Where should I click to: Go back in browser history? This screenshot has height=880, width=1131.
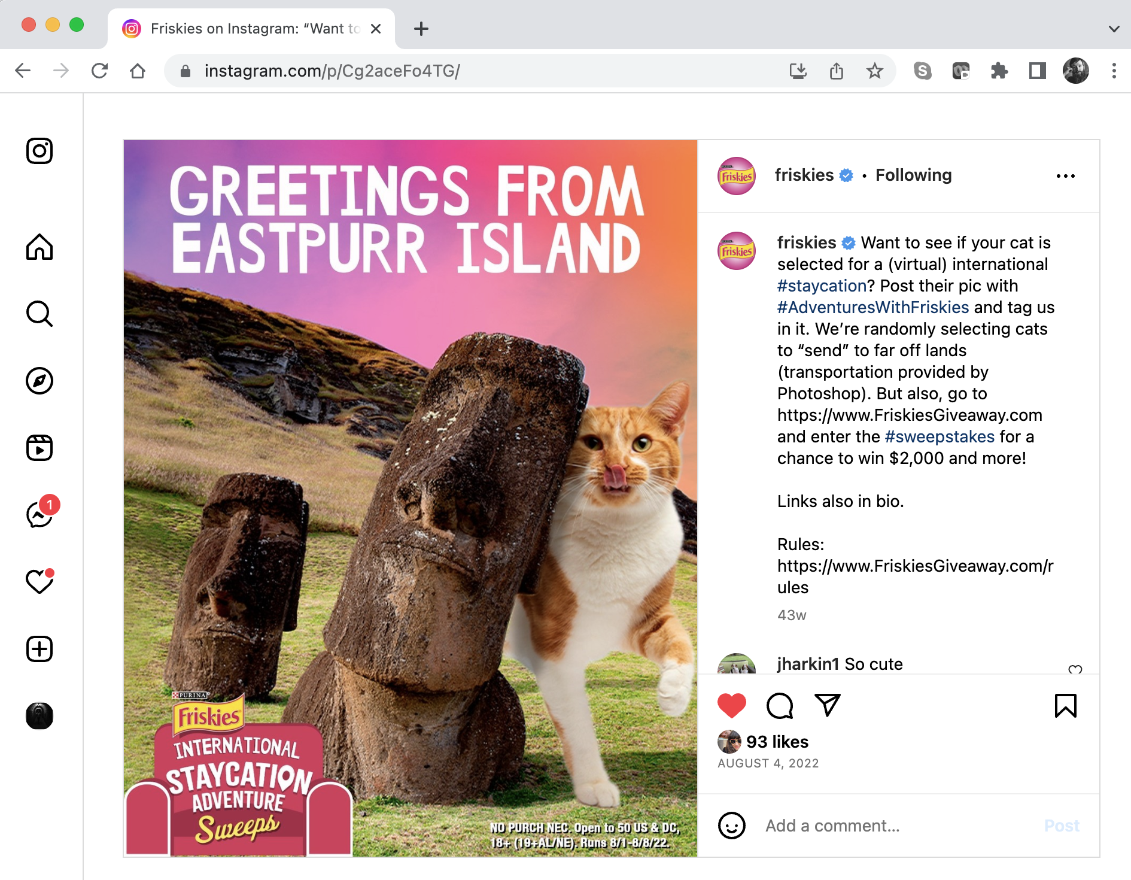[x=23, y=71]
